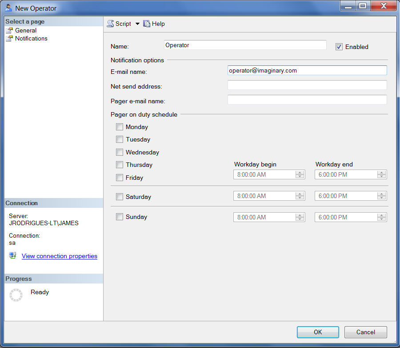Open the Script dropdown arrow
Viewport: 400px width, 348px height.
(137, 24)
